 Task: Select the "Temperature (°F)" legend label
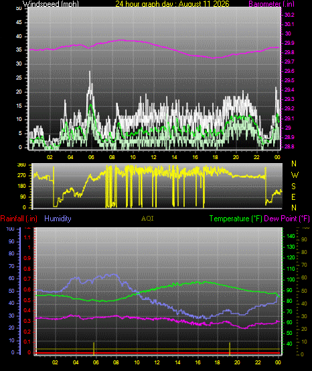(236, 219)
